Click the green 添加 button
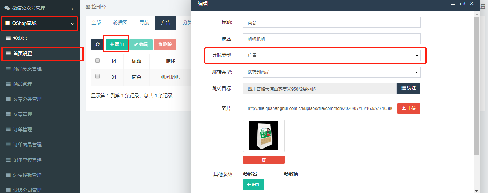 (117, 44)
